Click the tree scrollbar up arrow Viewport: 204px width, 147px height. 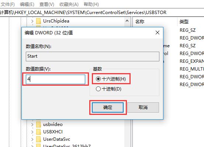127,21
